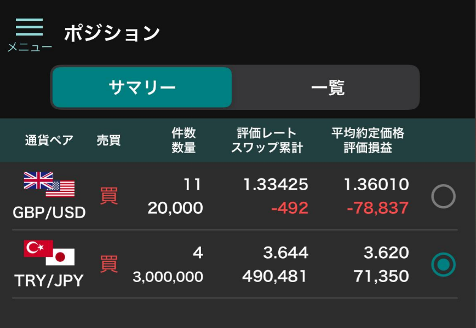476x328 pixels.
Task: Tap the red 買 indicator for GBP/USD
Action: point(108,196)
